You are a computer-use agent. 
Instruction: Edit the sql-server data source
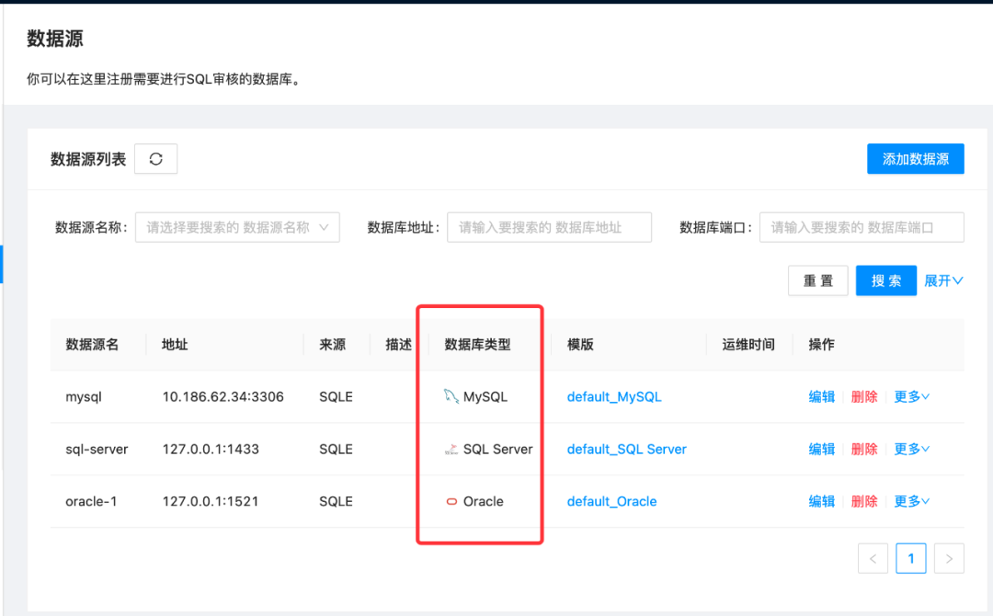[x=821, y=449]
